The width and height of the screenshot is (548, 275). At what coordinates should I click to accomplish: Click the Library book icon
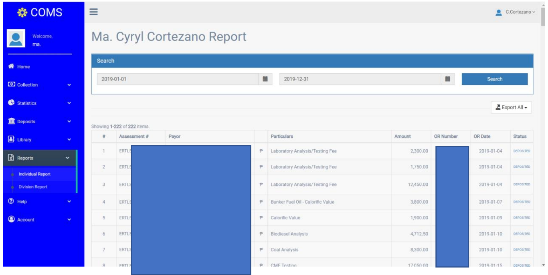pos(11,140)
